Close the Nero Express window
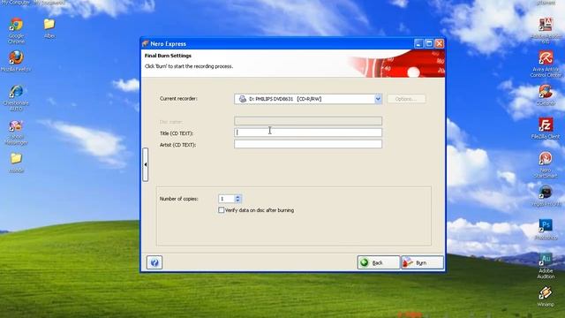The image size is (565, 318). [x=440, y=43]
